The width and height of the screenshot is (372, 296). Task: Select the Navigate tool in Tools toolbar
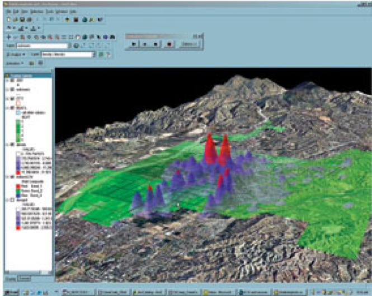tap(7, 36)
